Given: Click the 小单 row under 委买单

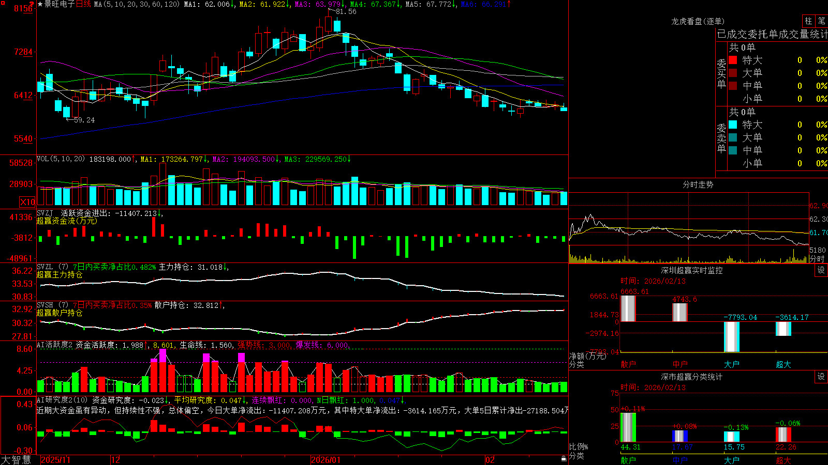Looking at the screenshot, I should [778, 99].
